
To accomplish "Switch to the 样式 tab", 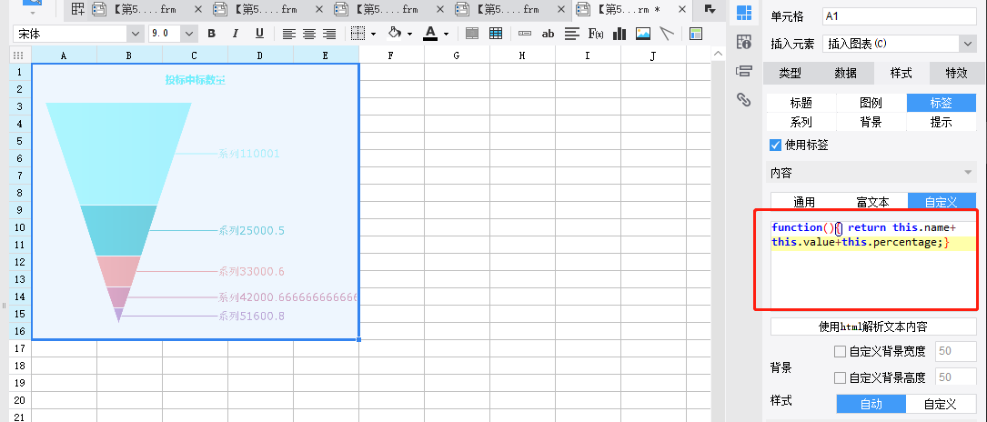I will tap(901, 73).
